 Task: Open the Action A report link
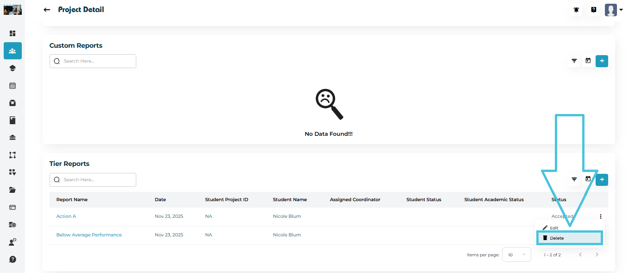pyautogui.click(x=66, y=216)
